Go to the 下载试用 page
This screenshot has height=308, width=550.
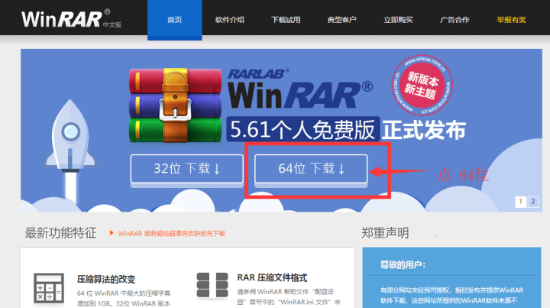286,20
